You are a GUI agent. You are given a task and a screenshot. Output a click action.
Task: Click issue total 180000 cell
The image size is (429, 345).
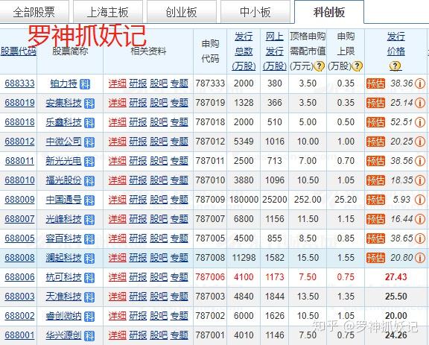pyautogui.click(x=244, y=200)
